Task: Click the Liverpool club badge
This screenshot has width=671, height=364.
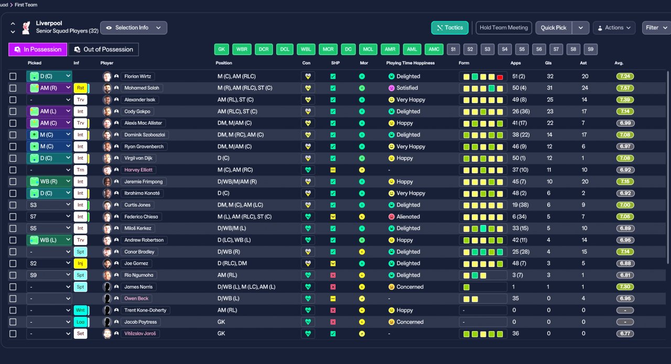Action: coord(25,27)
